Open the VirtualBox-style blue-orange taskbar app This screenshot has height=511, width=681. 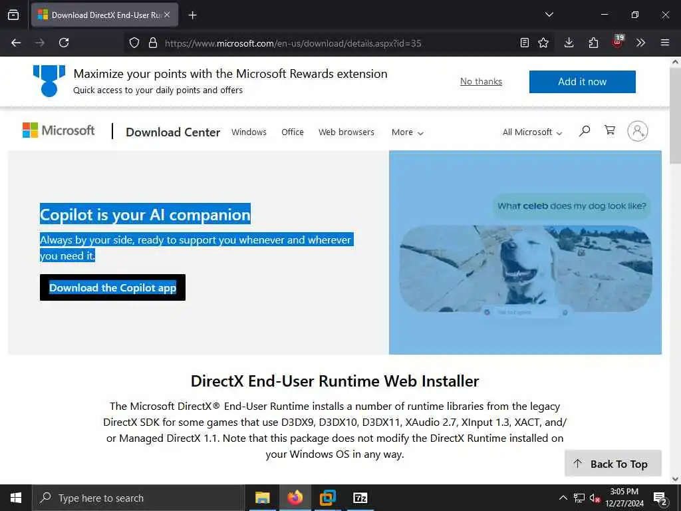327,498
